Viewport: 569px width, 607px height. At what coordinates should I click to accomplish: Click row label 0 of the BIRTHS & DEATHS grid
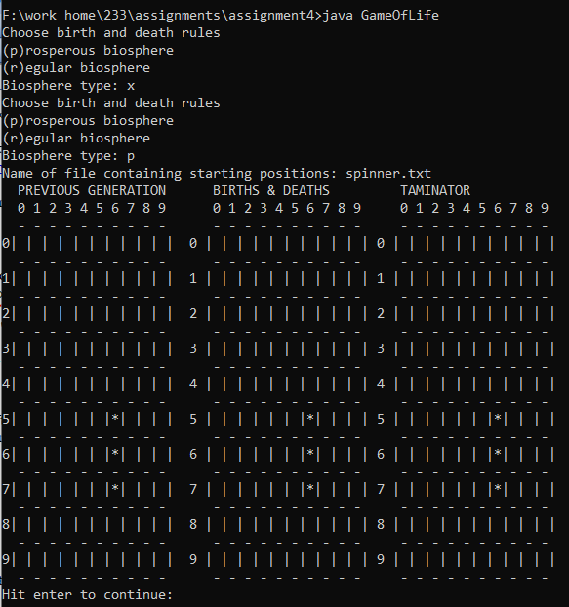[x=193, y=243]
